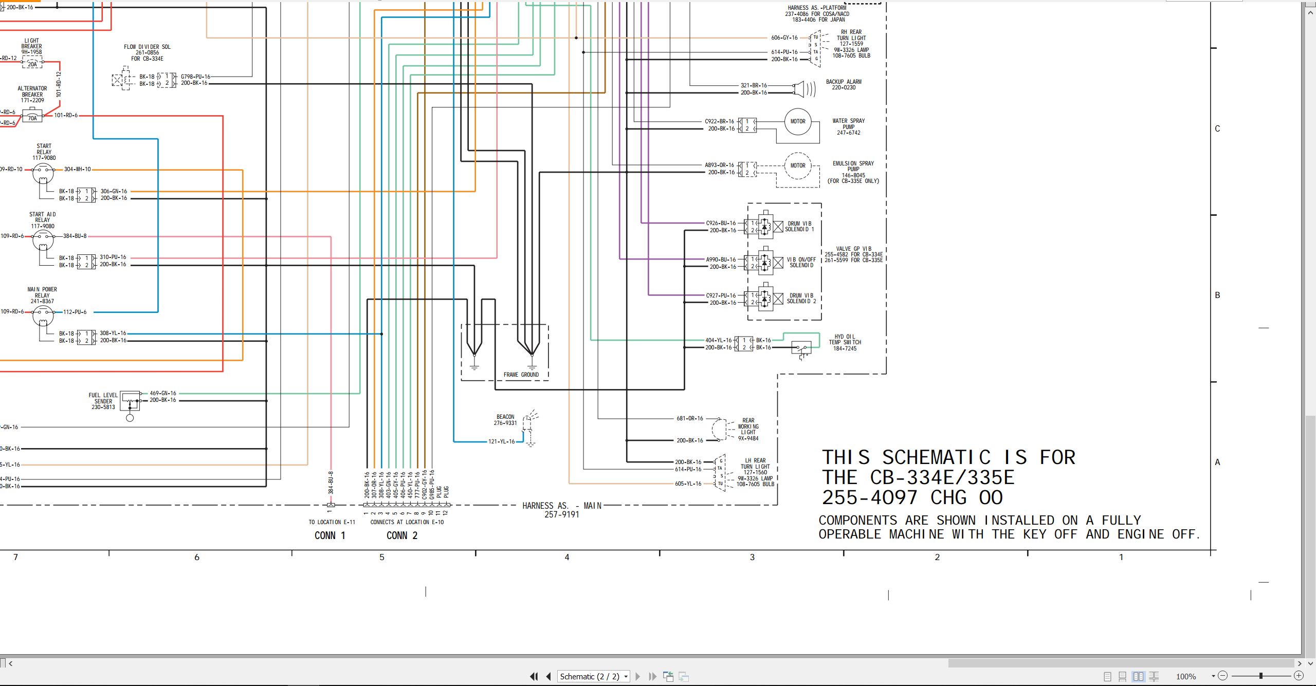
Task: Click the water spray pump MOTOR symbol
Action: (798, 121)
